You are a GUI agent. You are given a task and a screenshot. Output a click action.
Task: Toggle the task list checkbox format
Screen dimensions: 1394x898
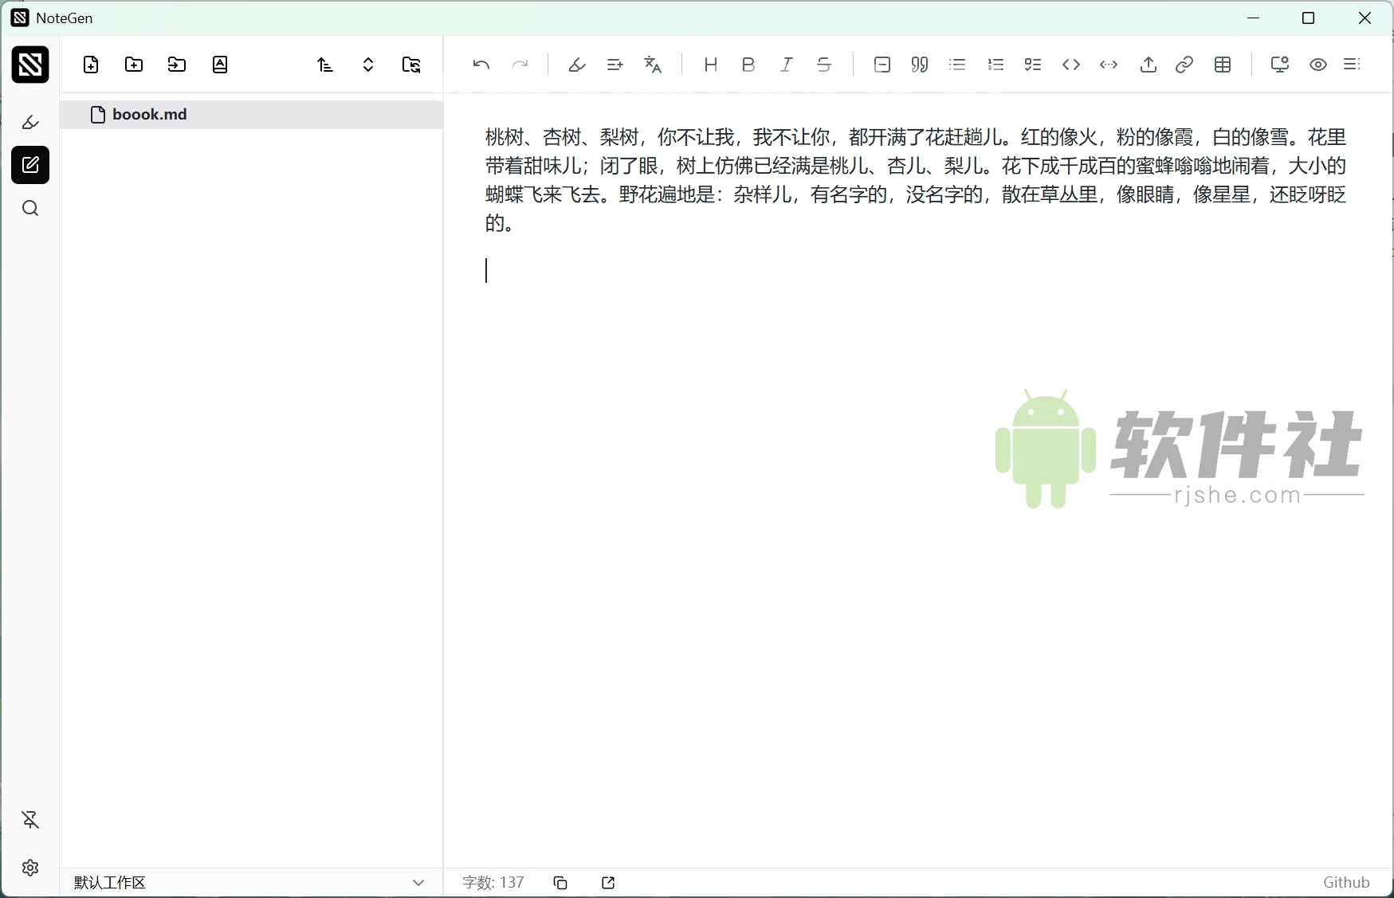click(1033, 65)
